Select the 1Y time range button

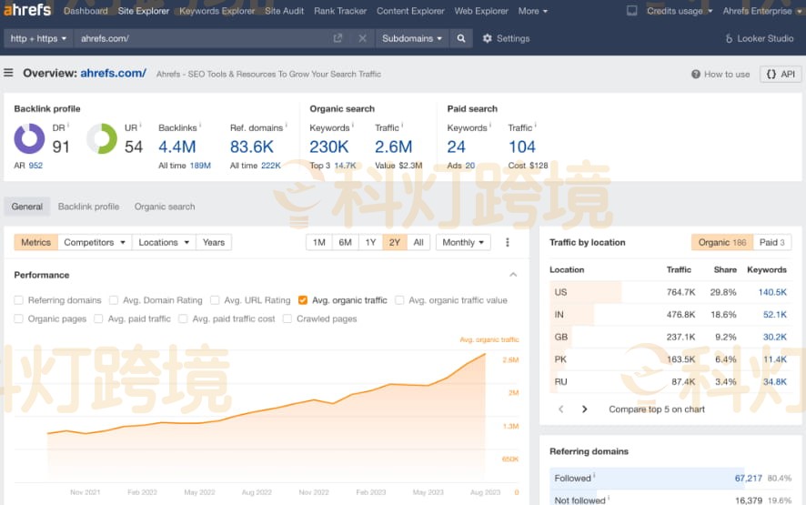click(x=370, y=242)
